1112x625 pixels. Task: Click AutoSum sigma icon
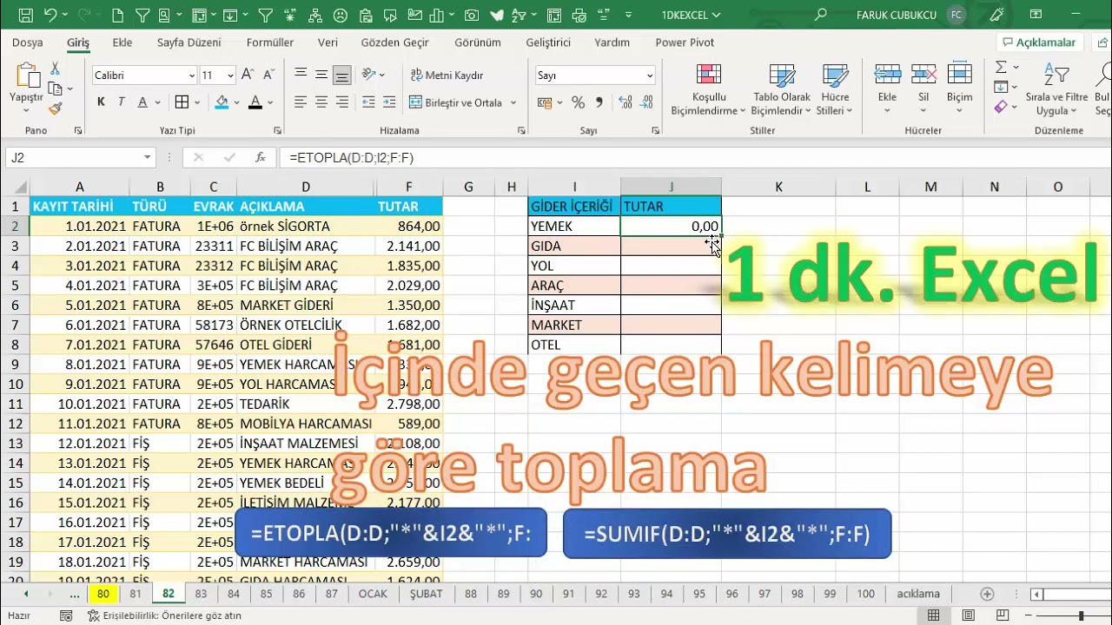pos(1001,67)
